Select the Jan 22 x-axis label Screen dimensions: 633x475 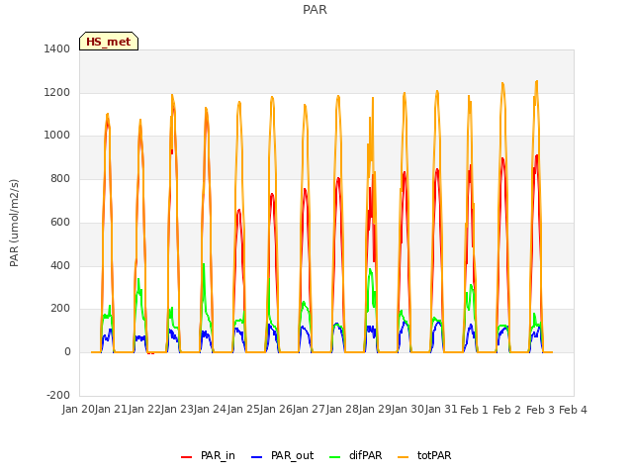144,410
